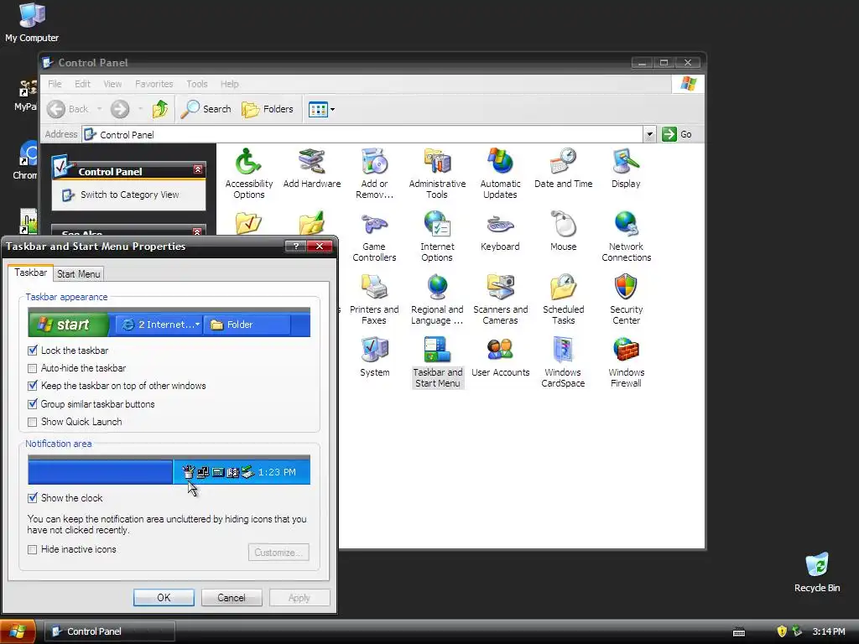
Task: Open Automatic Updates icon
Action: click(500, 173)
